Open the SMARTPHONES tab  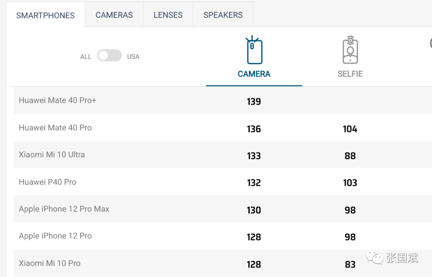coord(46,15)
